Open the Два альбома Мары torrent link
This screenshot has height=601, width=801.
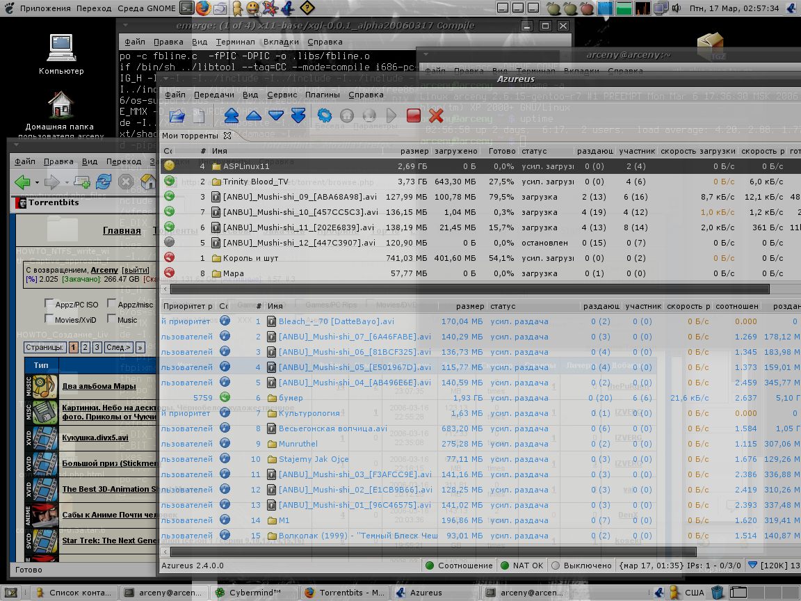[x=99, y=386]
